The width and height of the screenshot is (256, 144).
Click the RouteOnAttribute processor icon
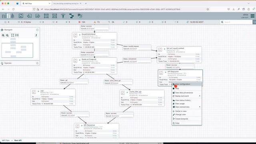point(76,35)
